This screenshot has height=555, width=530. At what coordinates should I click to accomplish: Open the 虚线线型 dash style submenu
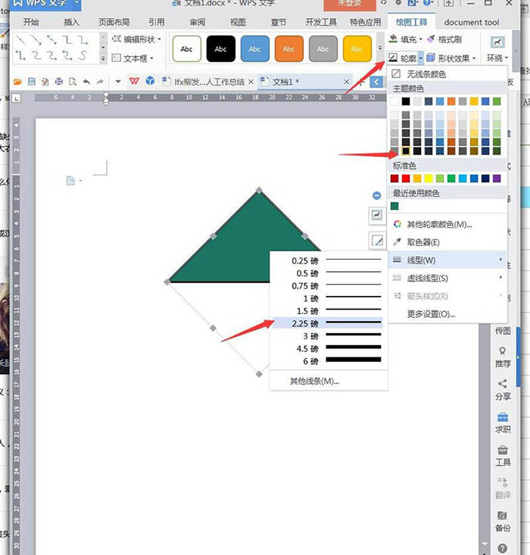pyautogui.click(x=447, y=278)
